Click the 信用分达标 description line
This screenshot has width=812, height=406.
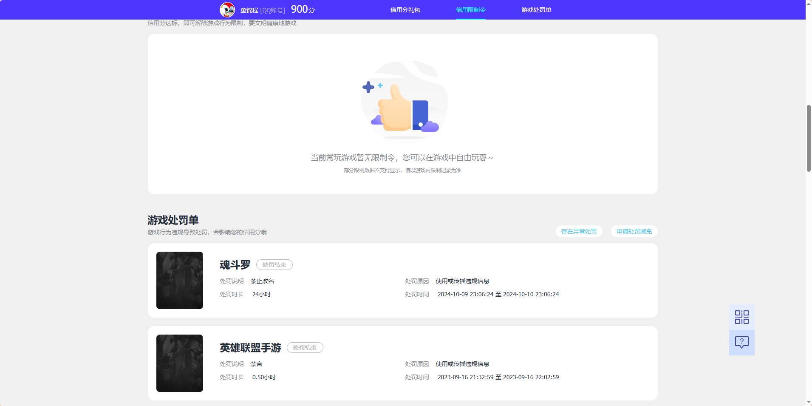[x=222, y=23]
